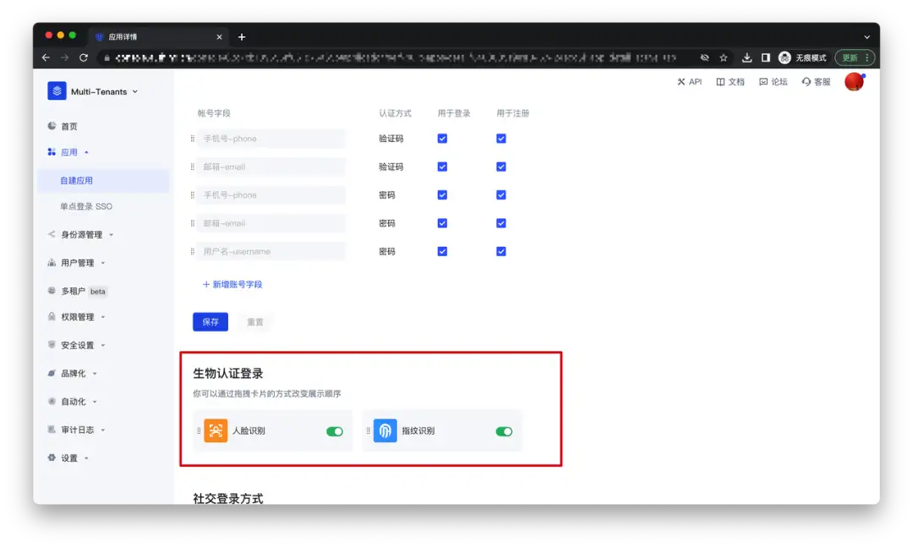Collapse the 应用 sidebar section
The image size is (913, 548).
click(86, 152)
